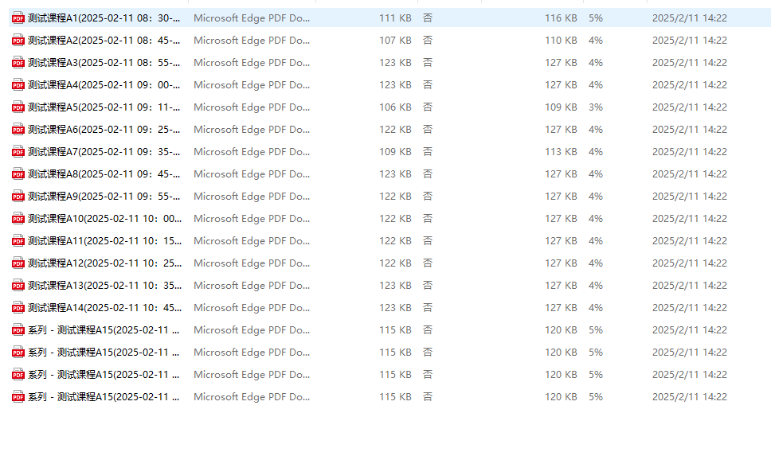Screen dimensions: 771x452
Task: Select file name 测试课程A8(2025-02-11 09:45
Action: tap(104, 174)
